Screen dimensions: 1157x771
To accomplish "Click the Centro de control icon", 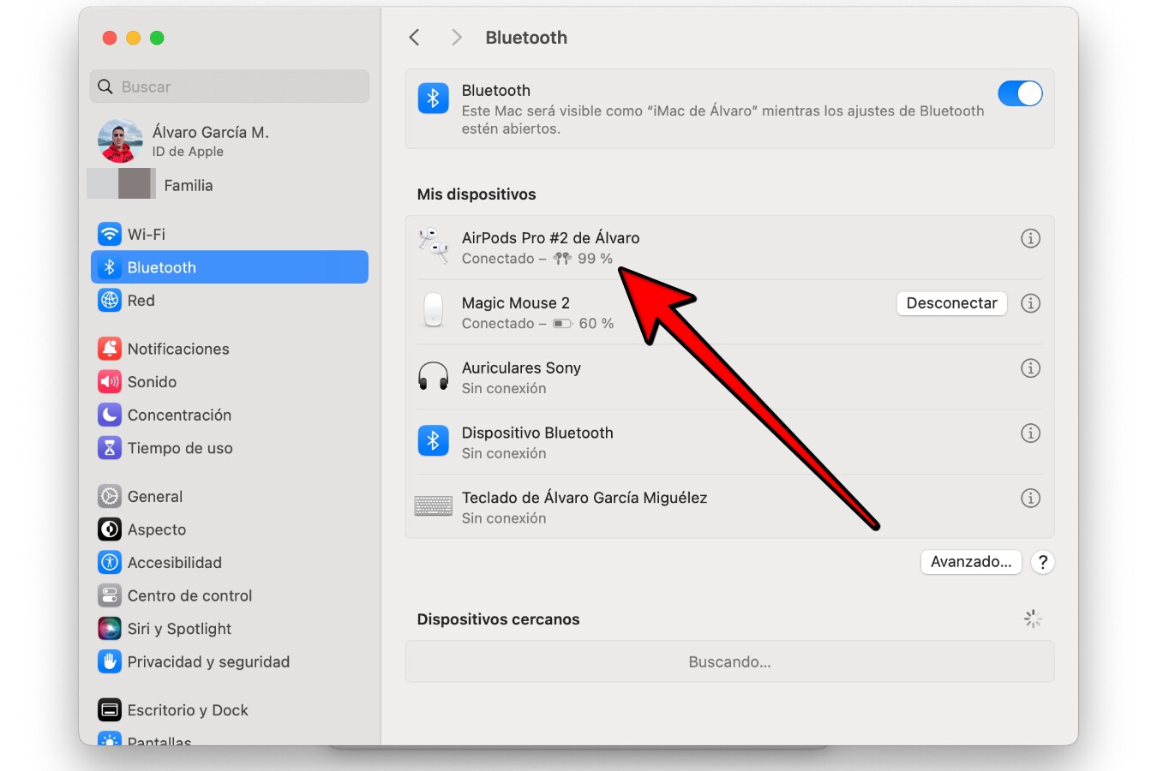I will [110, 595].
